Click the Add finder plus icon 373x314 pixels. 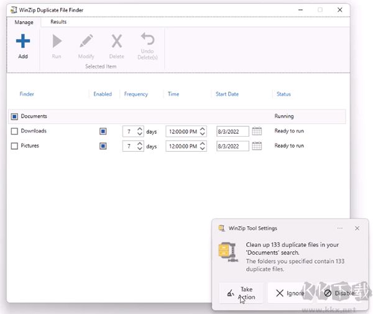(23, 42)
